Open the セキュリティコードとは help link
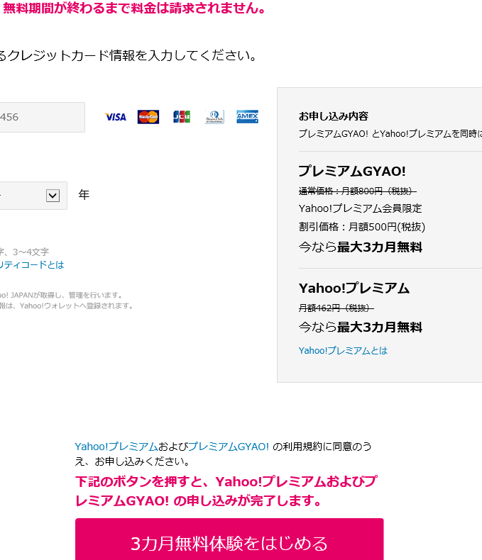Screen dimensions: 482x560 tap(32, 264)
